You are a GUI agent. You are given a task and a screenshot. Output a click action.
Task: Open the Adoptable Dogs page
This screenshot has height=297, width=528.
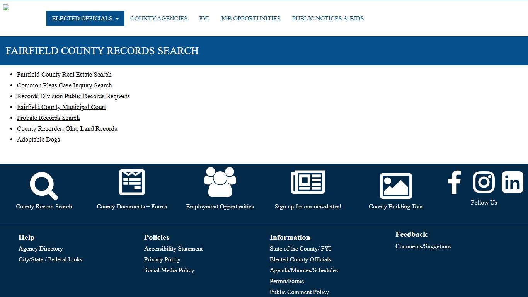(x=38, y=139)
